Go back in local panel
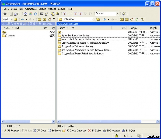Image resolution: width=161 pixels, height=139 pixels. (22, 19)
